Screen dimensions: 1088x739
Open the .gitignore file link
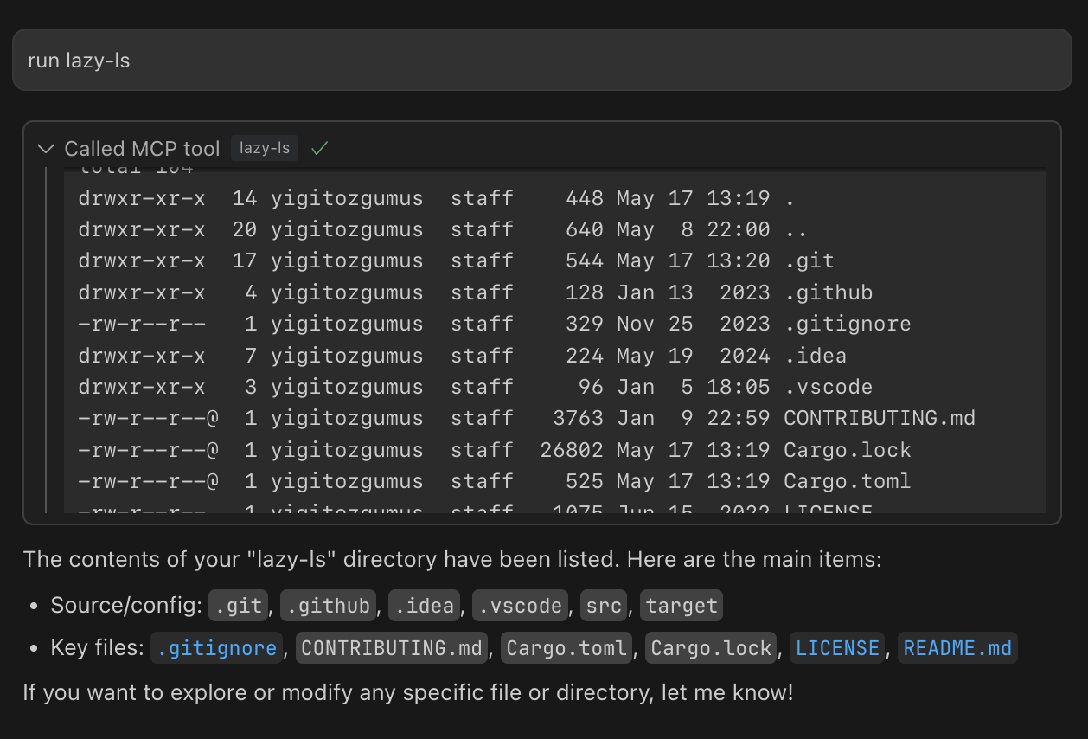click(x=218, y=648)
